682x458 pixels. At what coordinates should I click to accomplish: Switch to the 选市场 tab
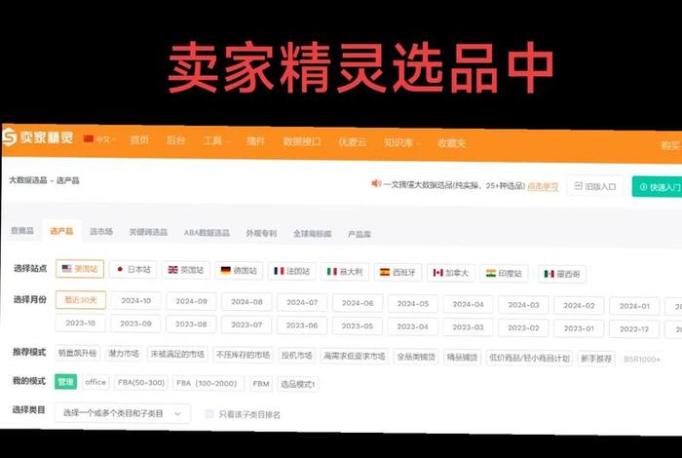(101, 231)
